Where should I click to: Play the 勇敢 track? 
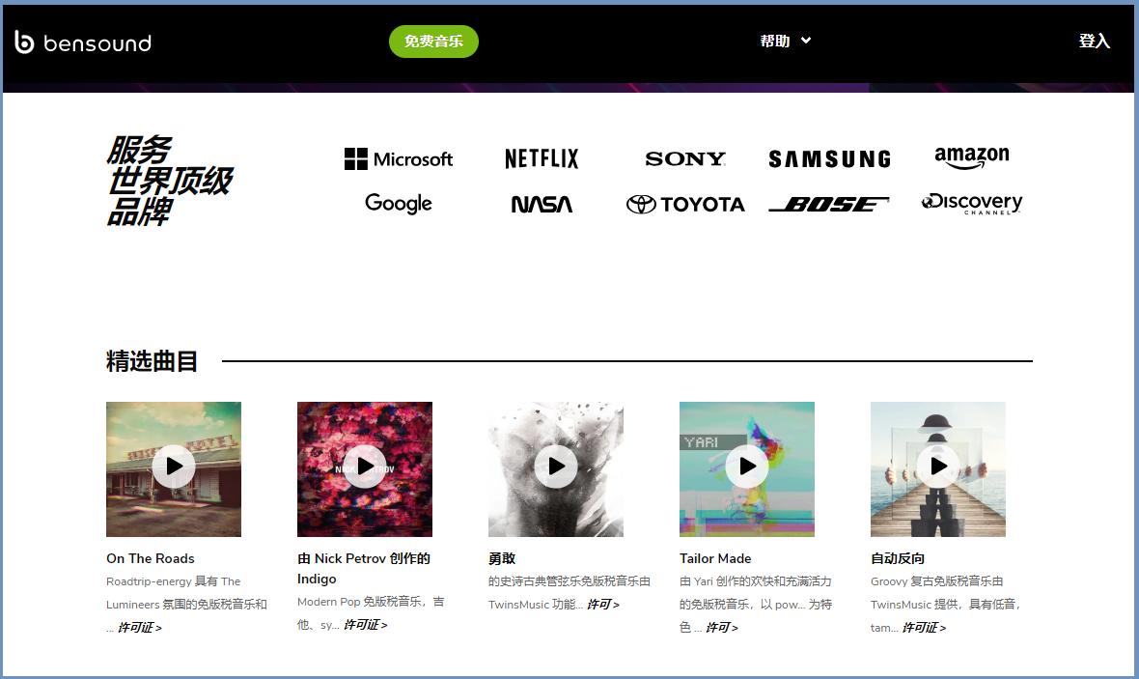click(556, 466)
